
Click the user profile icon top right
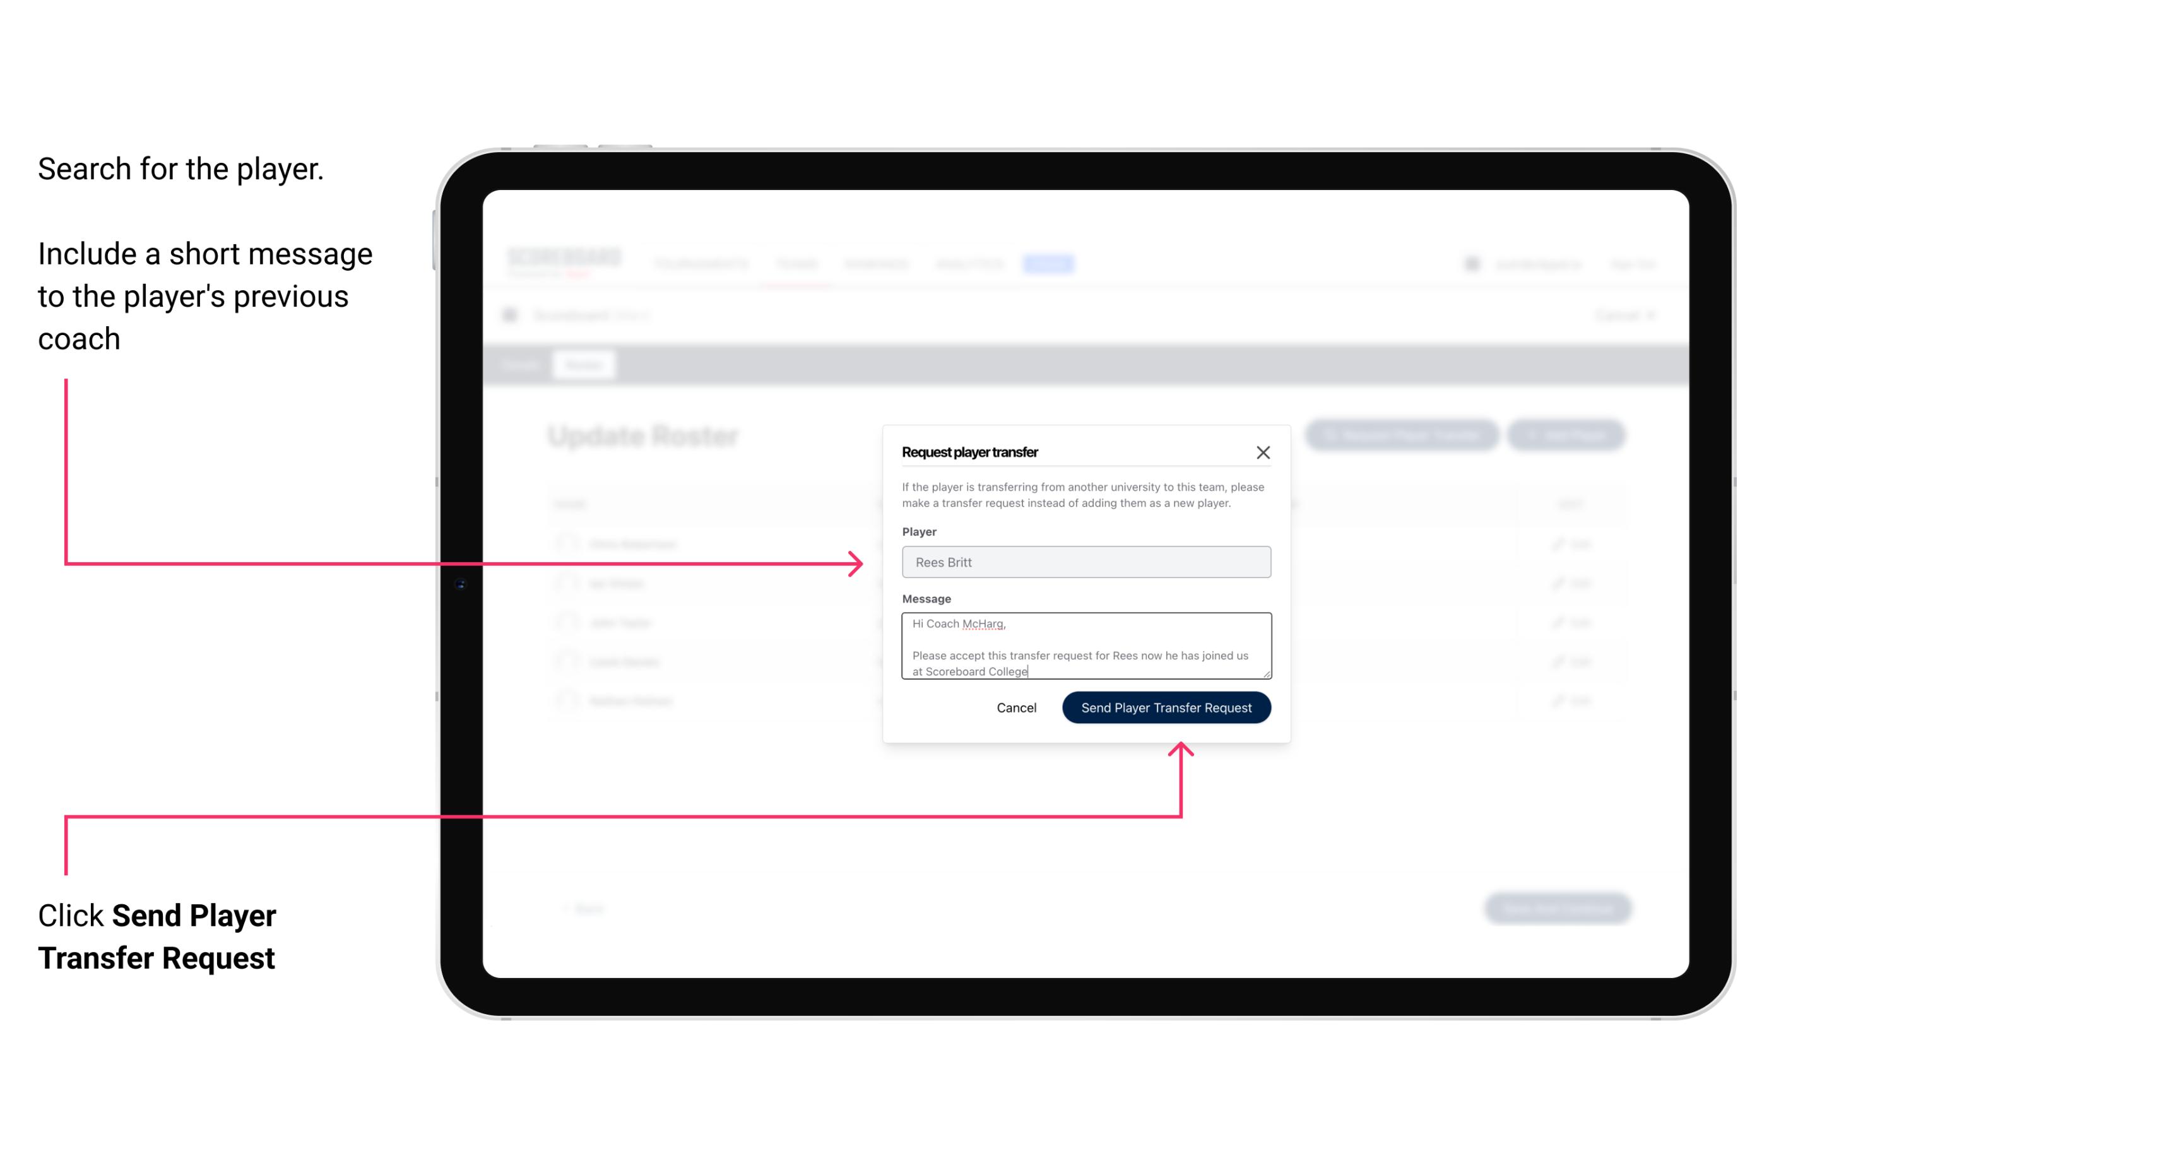1469,263
